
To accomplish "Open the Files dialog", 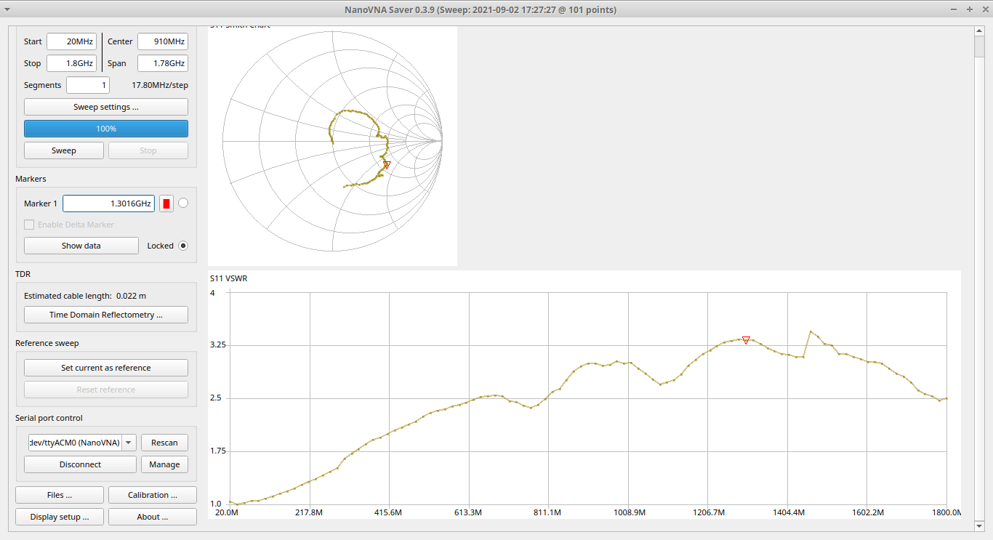I will (x=60, y=495).
